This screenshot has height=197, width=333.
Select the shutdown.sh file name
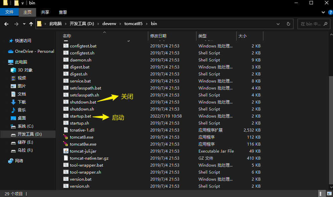(82, 109)
